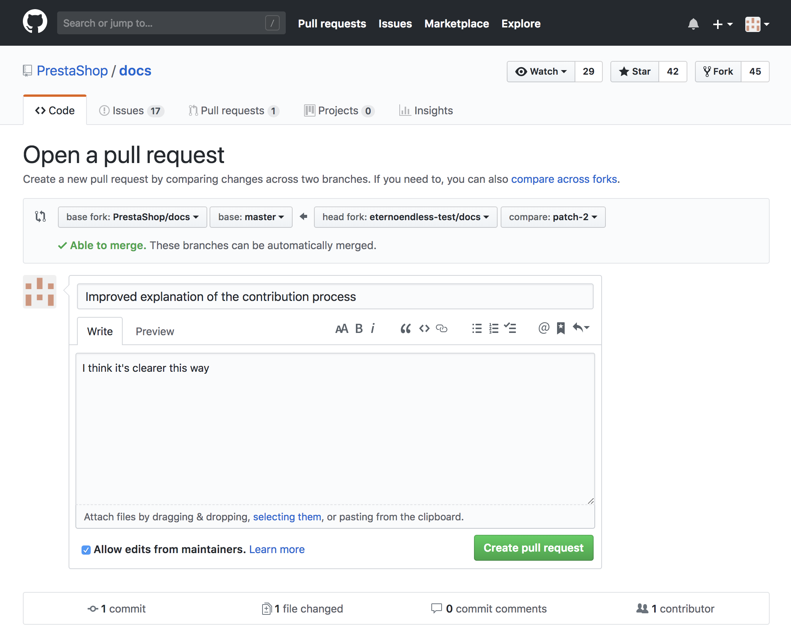This screenshot has height=627, width=791.
Task: Fork the repository
Action: [718, 72]
